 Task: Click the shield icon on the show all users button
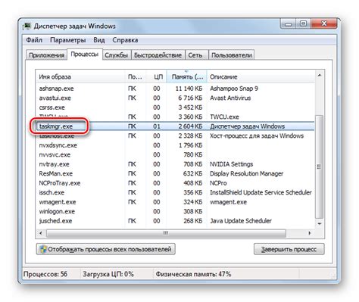43,249
